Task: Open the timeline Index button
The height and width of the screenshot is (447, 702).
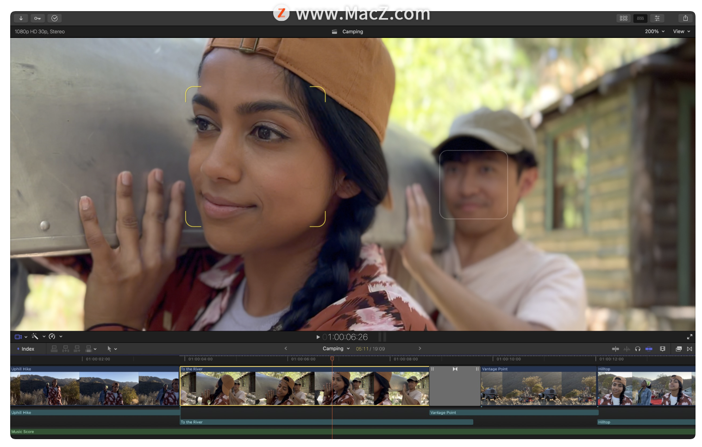Action: (26, 349)
